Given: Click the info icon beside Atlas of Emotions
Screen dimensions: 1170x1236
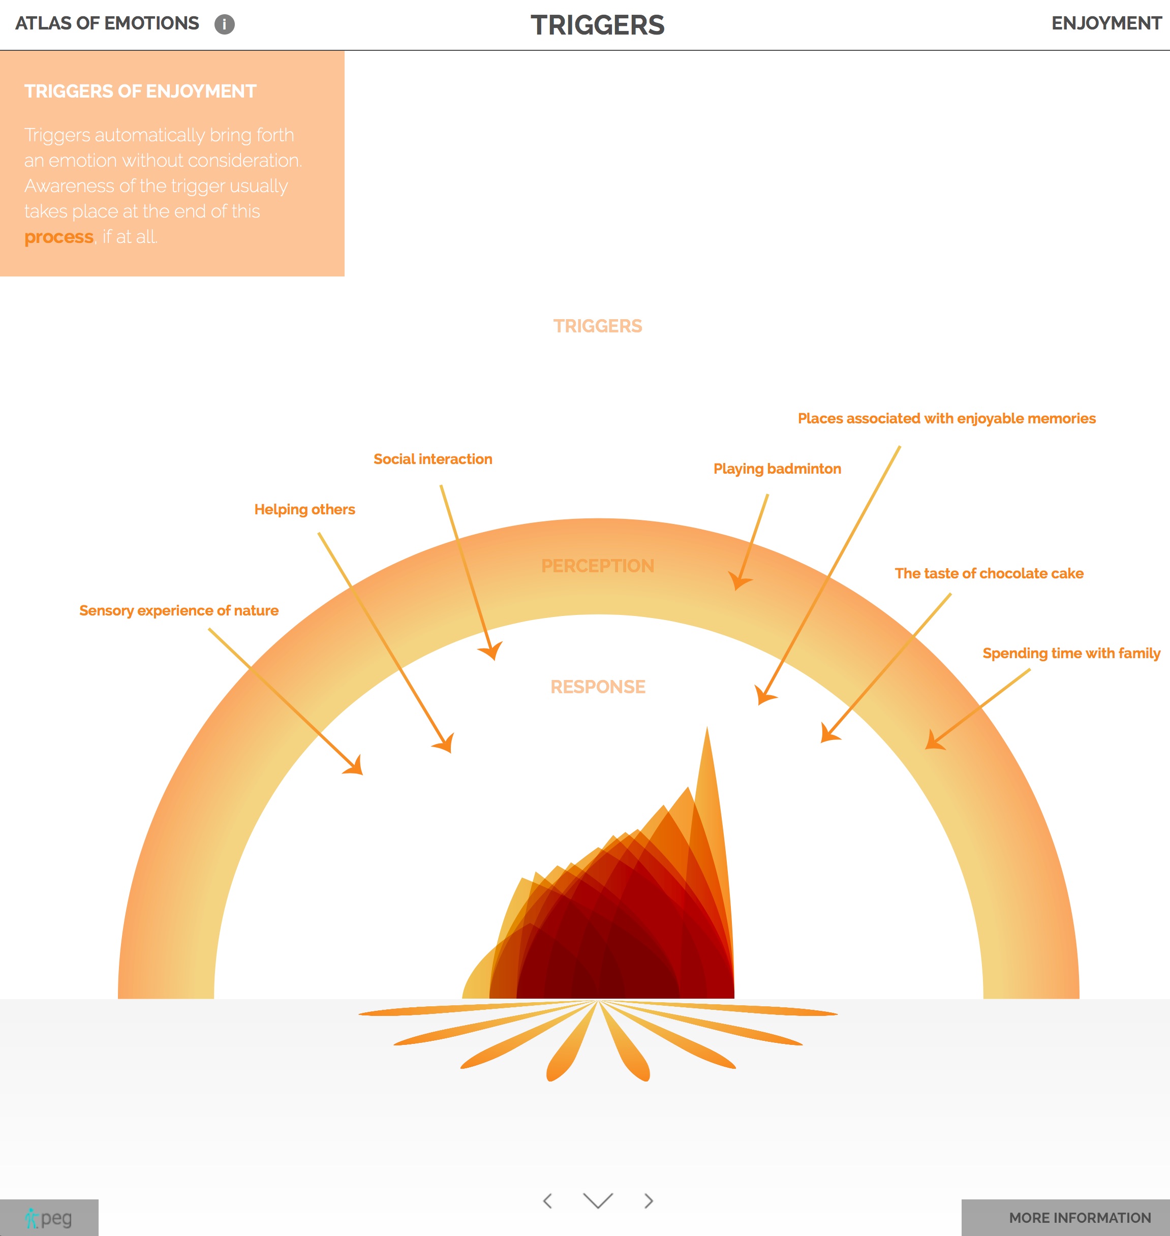Looking at the screenshot, I should tap(225, 24).
